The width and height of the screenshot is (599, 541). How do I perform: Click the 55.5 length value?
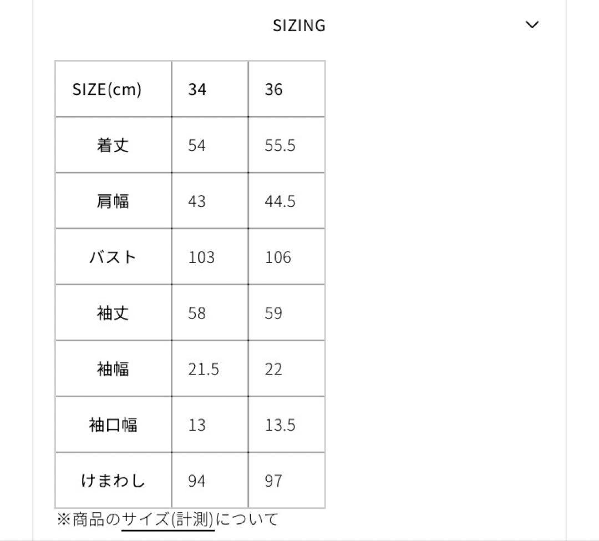pyautogui.click(x=280, y=145)
